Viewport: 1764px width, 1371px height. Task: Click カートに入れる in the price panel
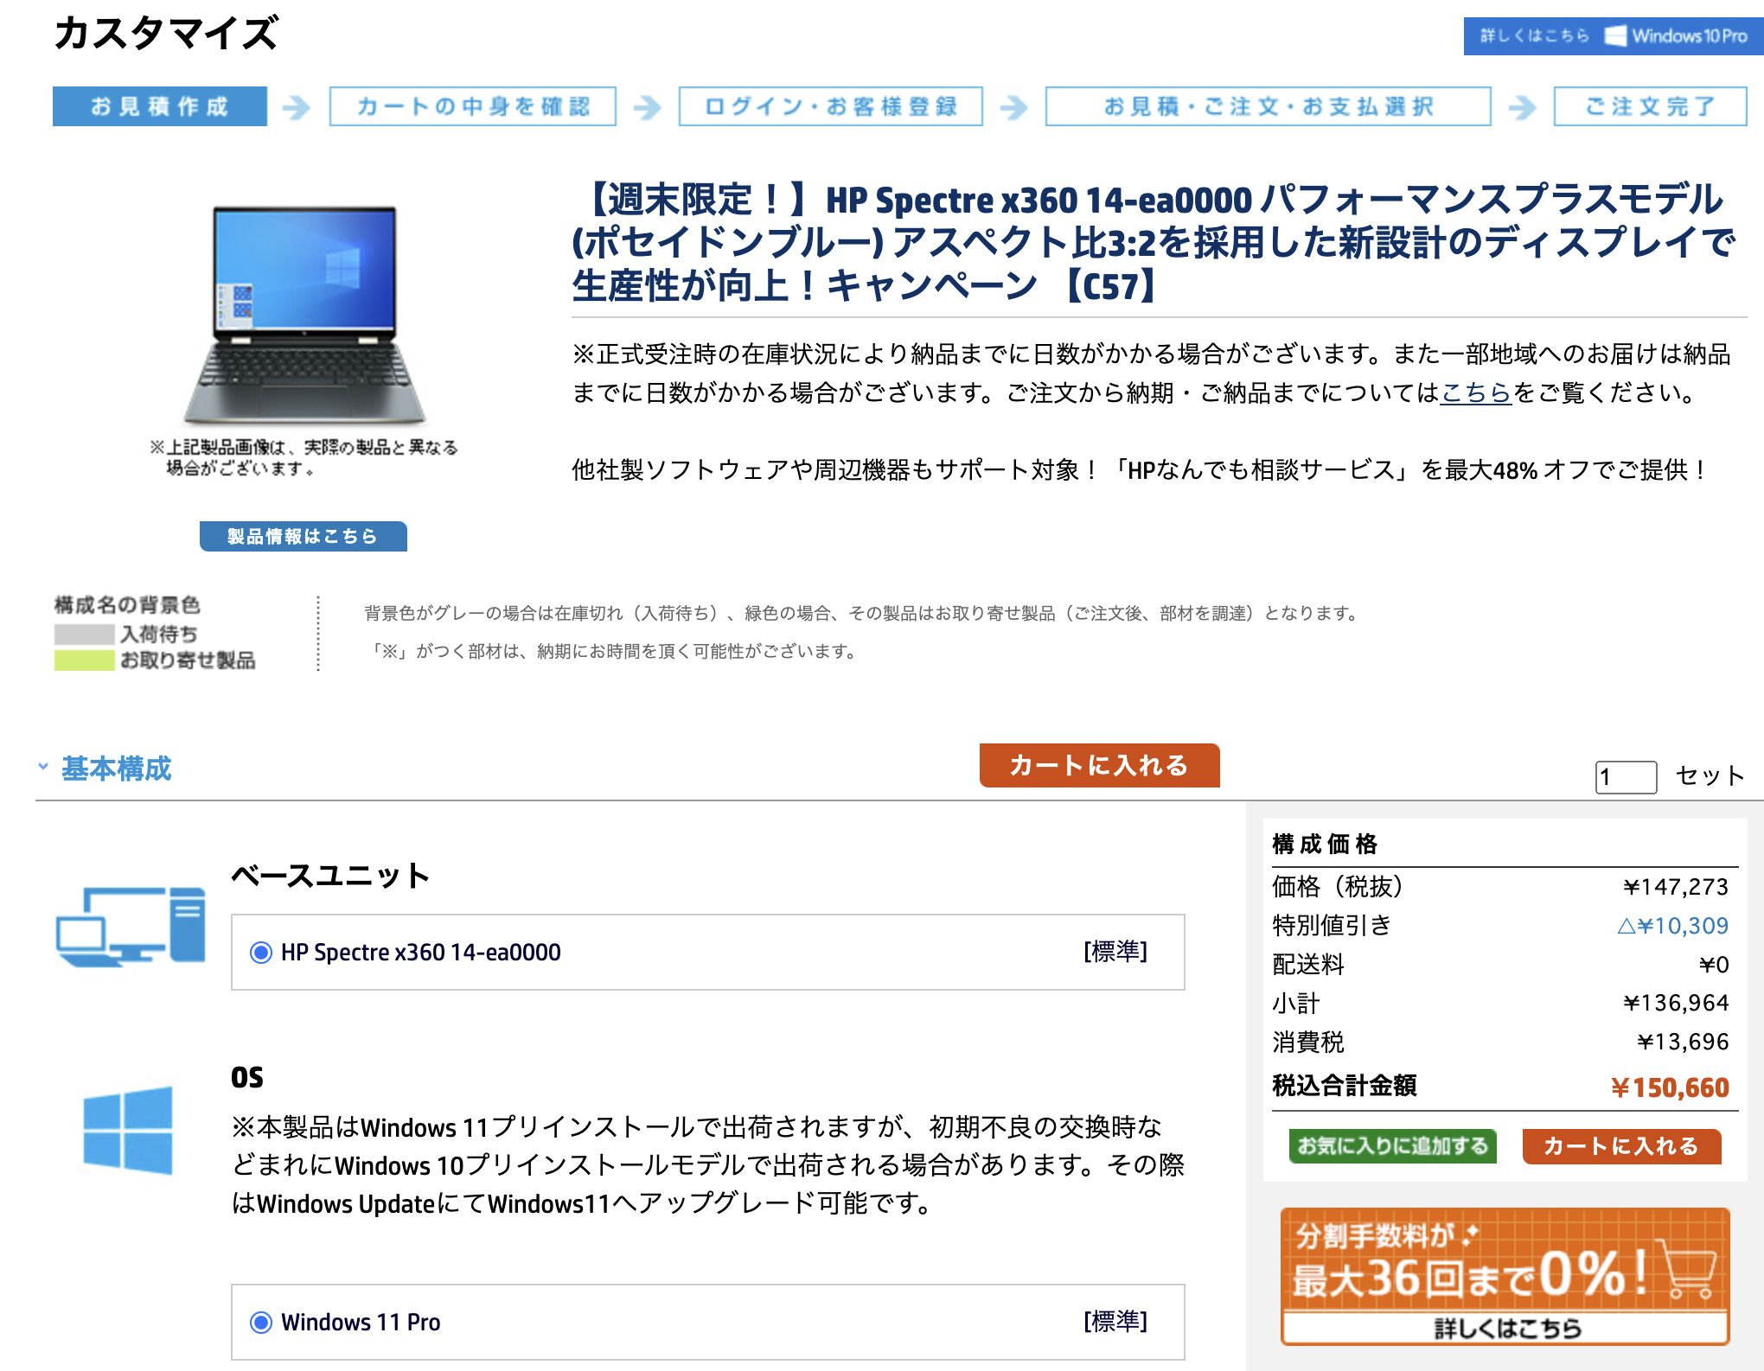click(x=1621, y=1146)
